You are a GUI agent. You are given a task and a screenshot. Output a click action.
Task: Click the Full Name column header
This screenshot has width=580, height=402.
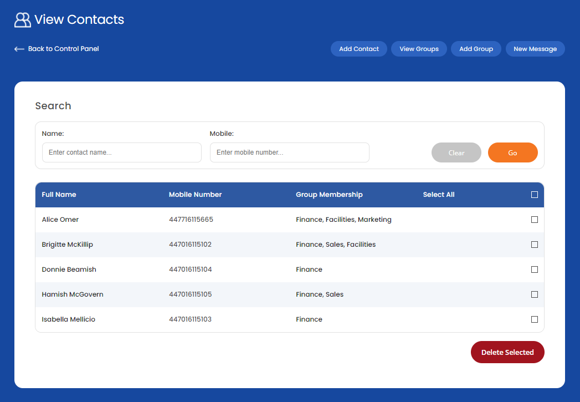click(59, 195)
